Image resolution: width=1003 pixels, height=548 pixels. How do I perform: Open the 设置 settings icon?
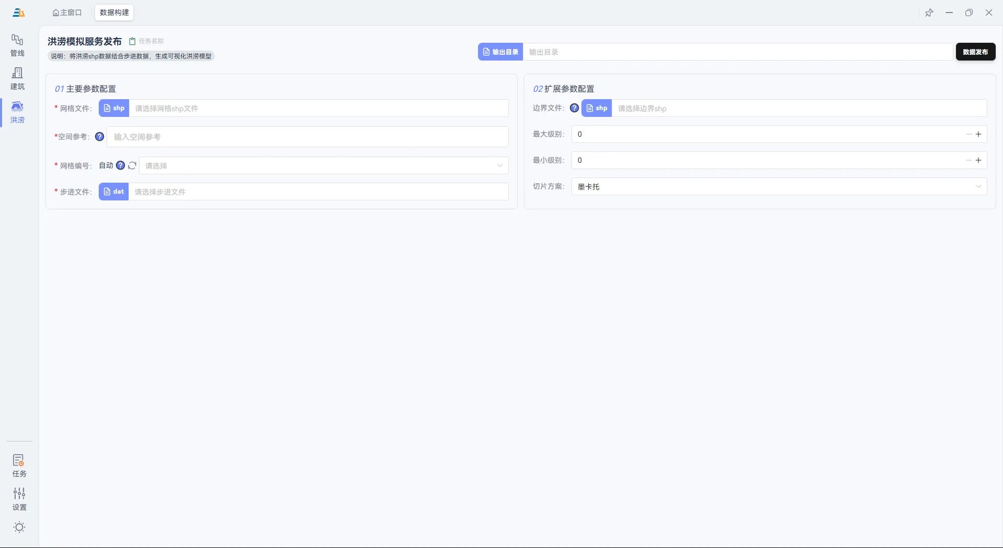pos(19,498)
